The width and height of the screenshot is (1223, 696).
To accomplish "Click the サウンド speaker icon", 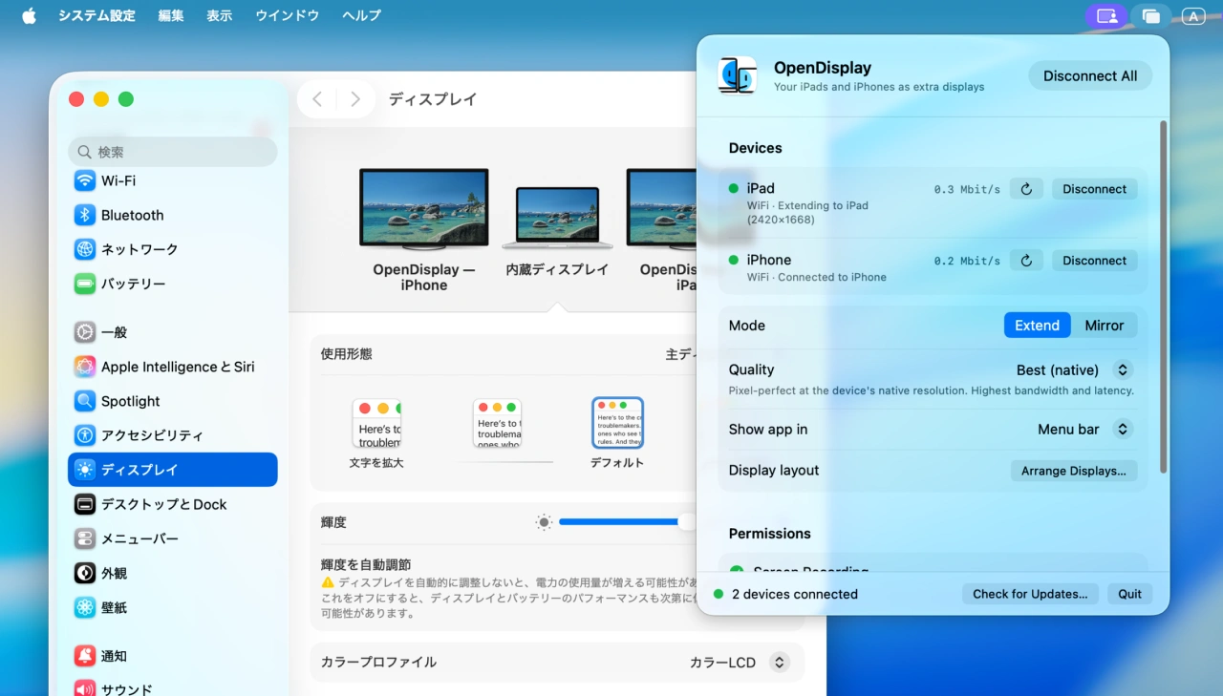I will click(x=85, y=688).
